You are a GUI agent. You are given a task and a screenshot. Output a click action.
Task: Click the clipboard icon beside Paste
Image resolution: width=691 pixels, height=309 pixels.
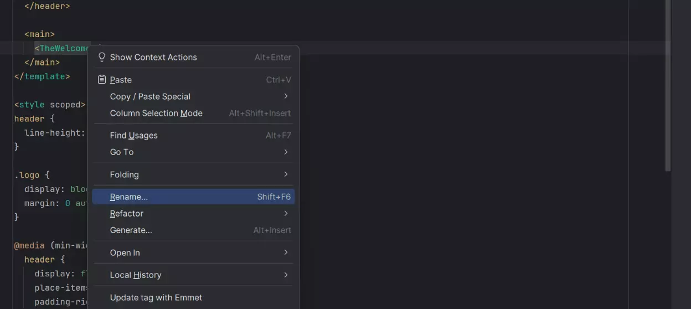click(x=101, y=80)
